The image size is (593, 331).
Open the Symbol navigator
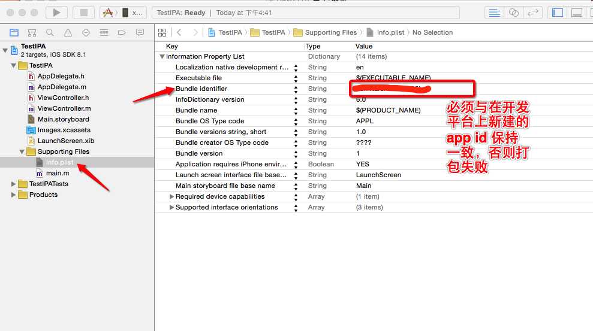[x=32, y=32]
